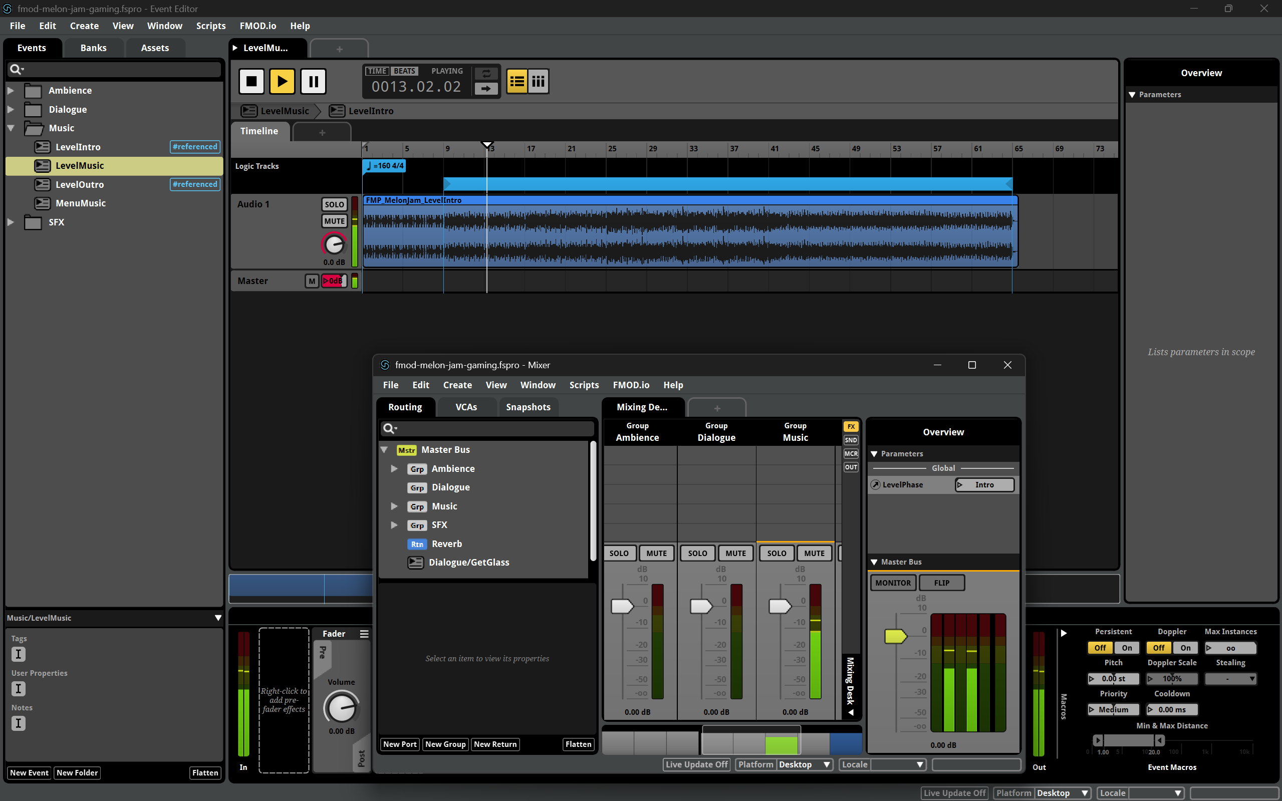1282x801 pixels.
Task: Expand the SFX group under Master Bus
Action: click(394, 525)
